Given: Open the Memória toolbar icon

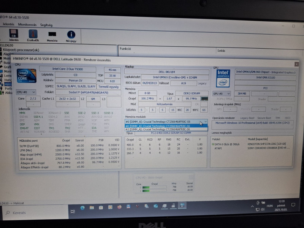Looking at the screenshot, I should coord(52,34).
